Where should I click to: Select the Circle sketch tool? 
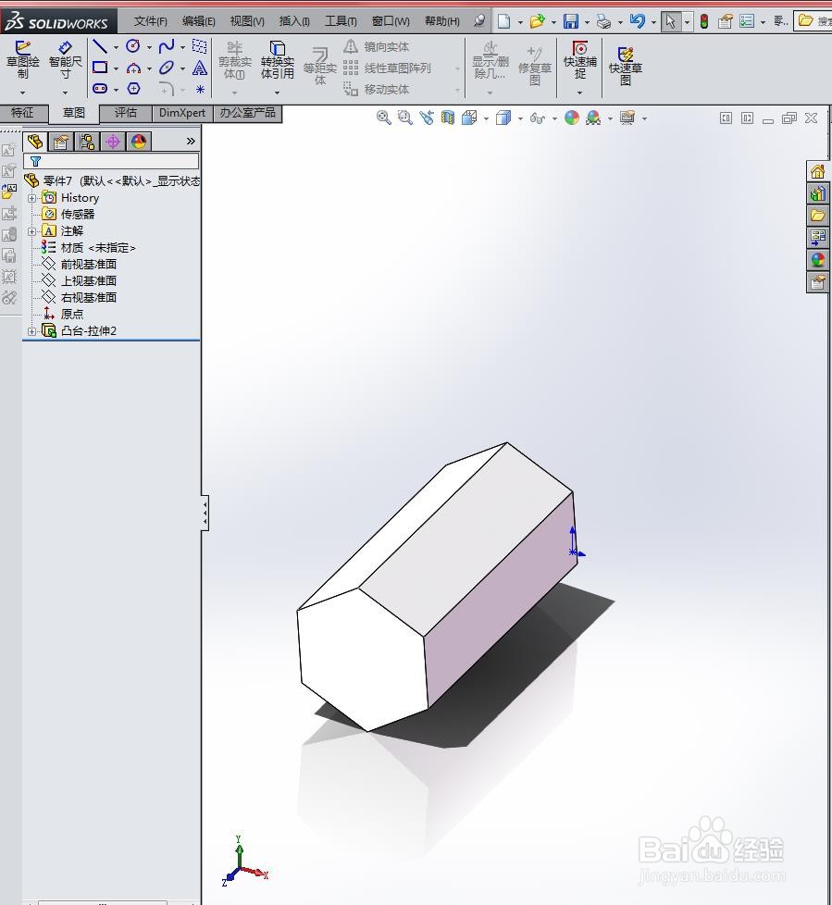coord(133,46)
